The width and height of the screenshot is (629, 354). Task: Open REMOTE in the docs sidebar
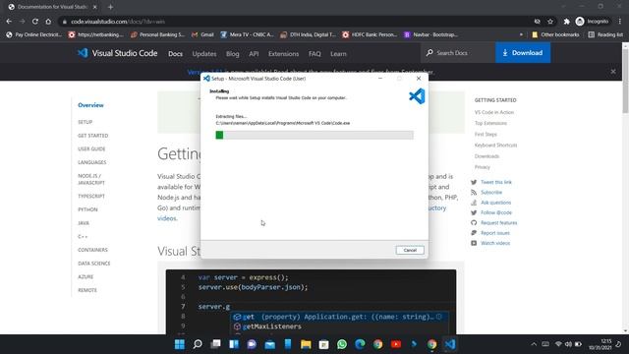[x=87, y=290]
